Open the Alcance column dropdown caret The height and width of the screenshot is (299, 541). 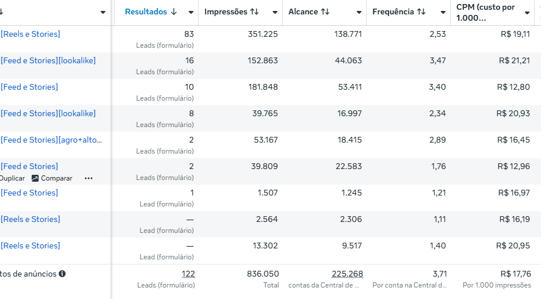point(360,13)
